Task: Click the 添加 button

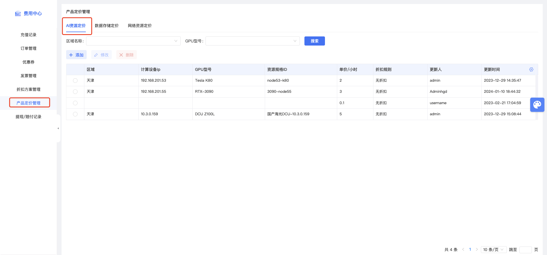Action: click(x=76, y=55)
